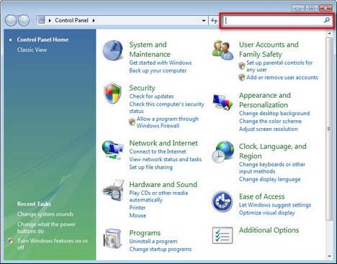This screenshot has height=264, width=337.
Task: Click Set up parental controls for any user
Action: coord(279,66)
